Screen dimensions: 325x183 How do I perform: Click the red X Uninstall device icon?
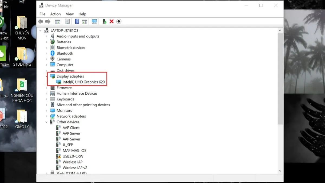click(111, 21)
